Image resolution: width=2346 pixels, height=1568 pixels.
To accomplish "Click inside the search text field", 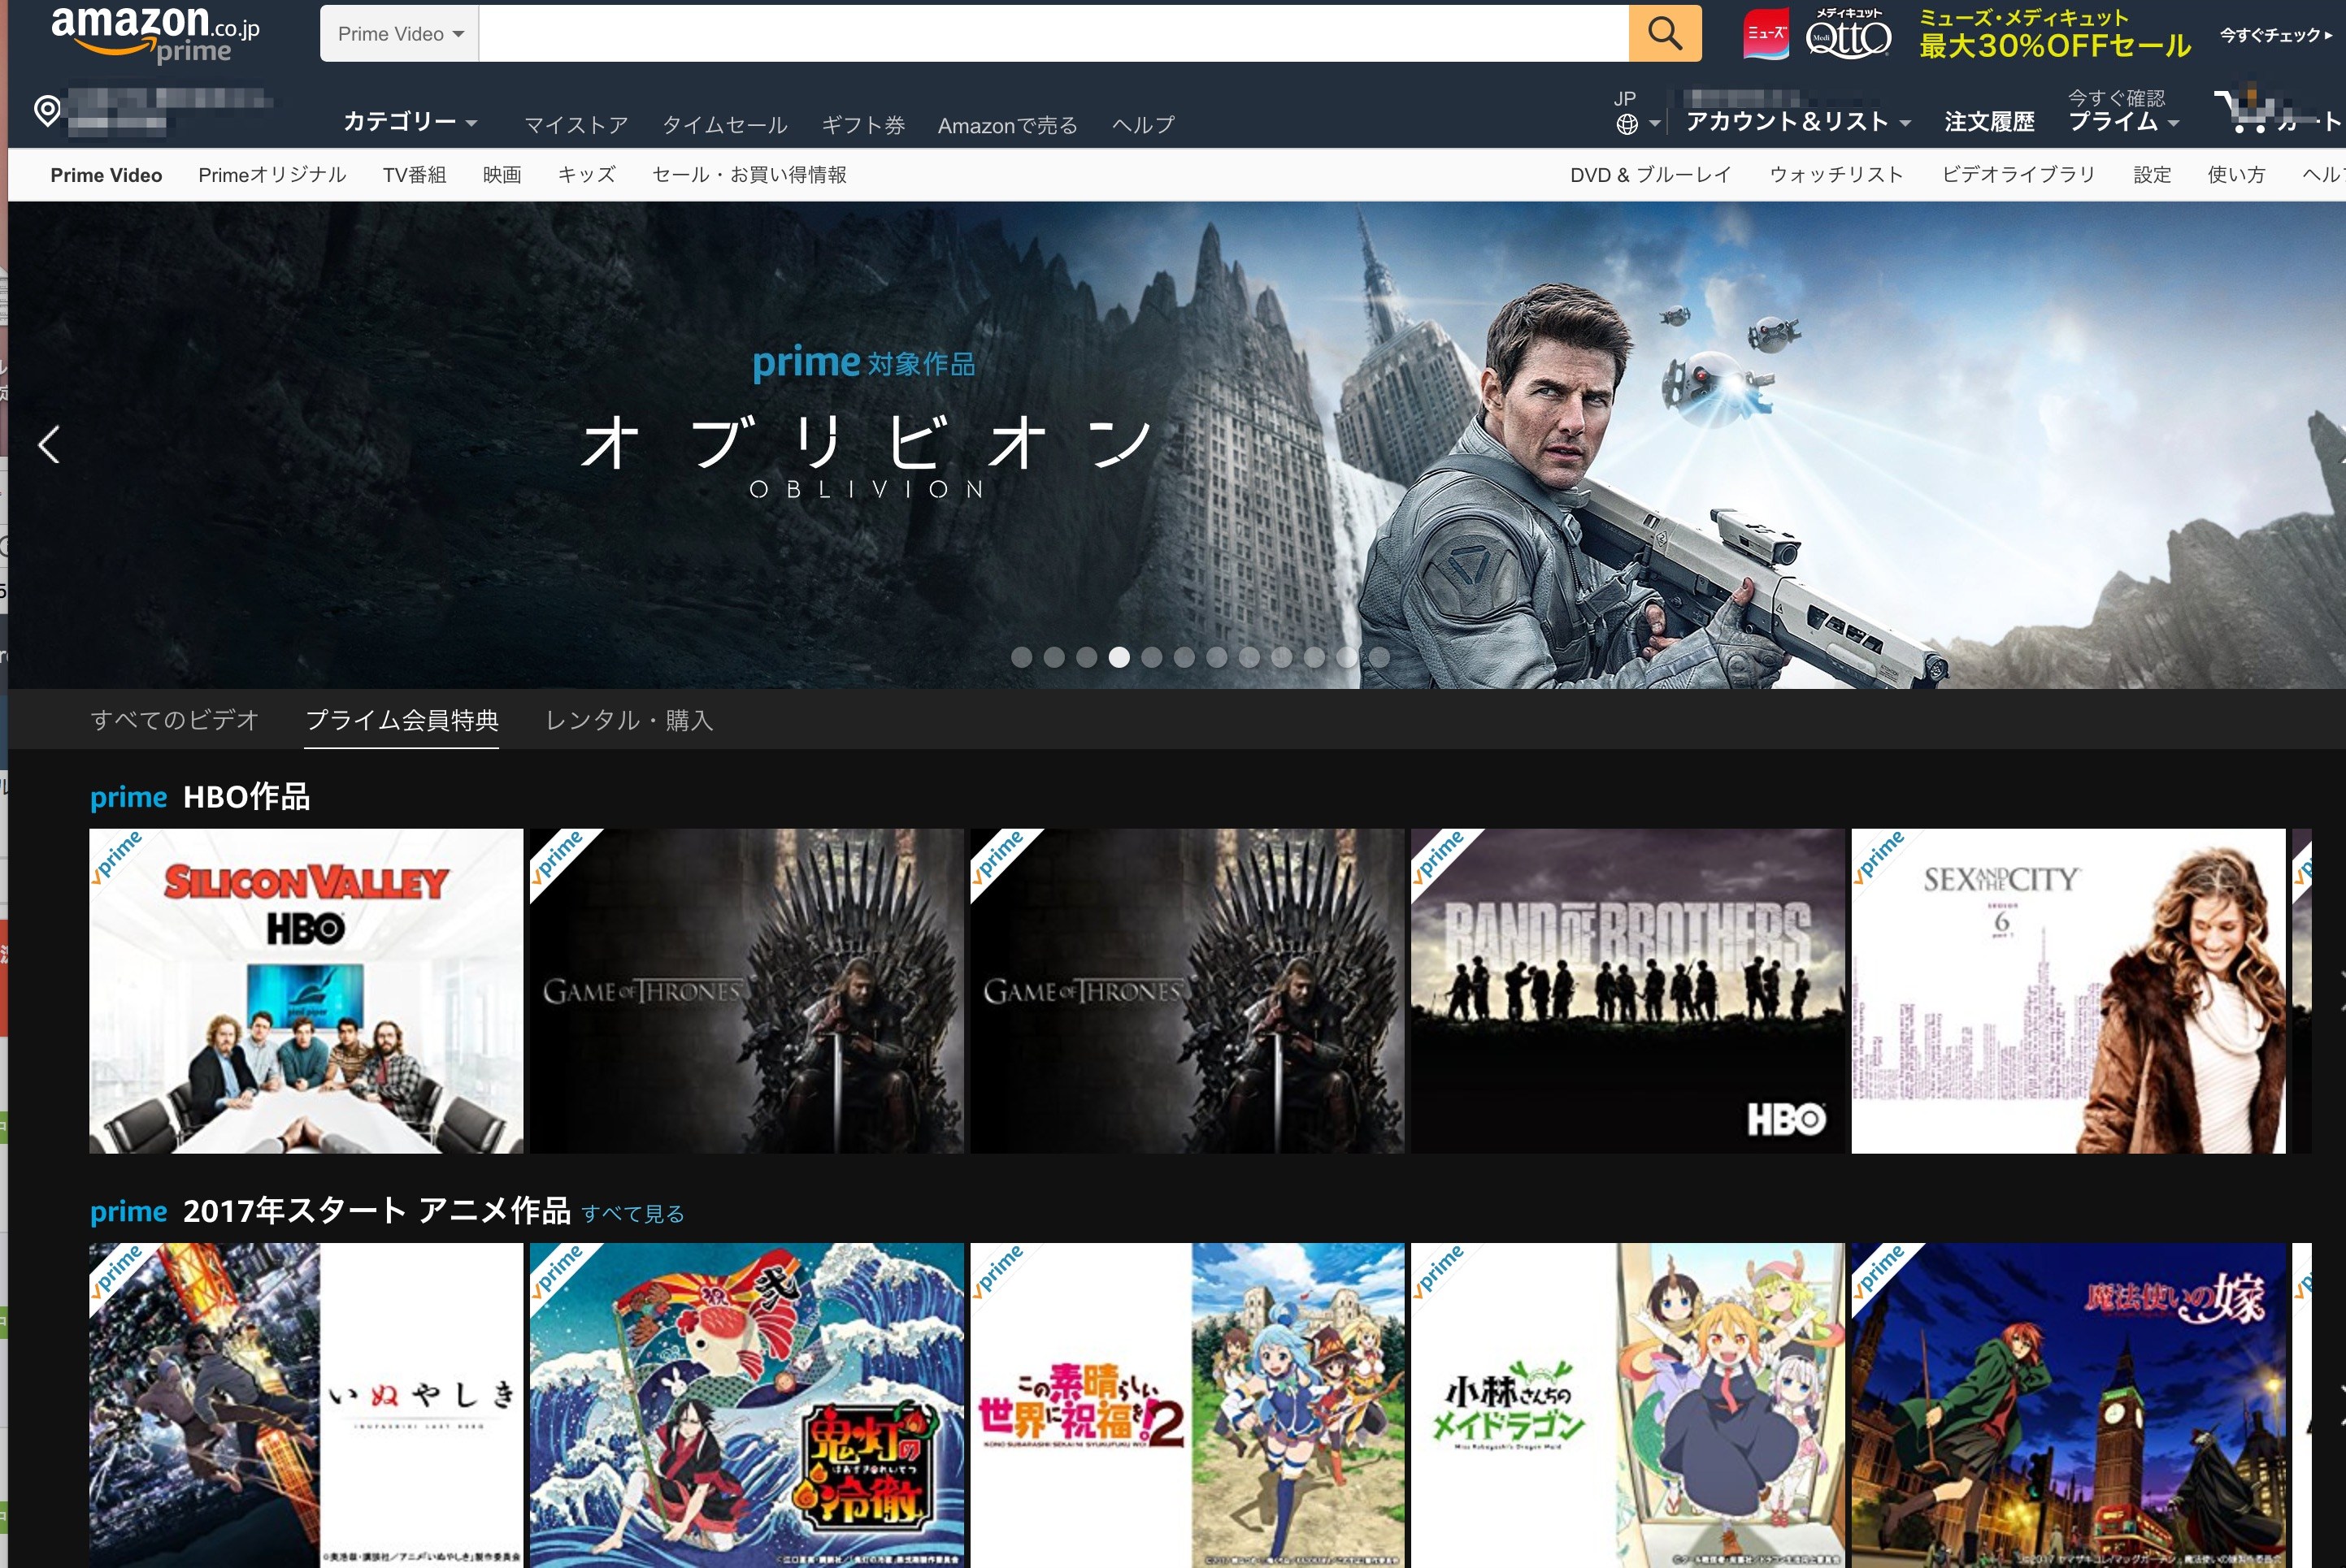I will (1054, 34).
